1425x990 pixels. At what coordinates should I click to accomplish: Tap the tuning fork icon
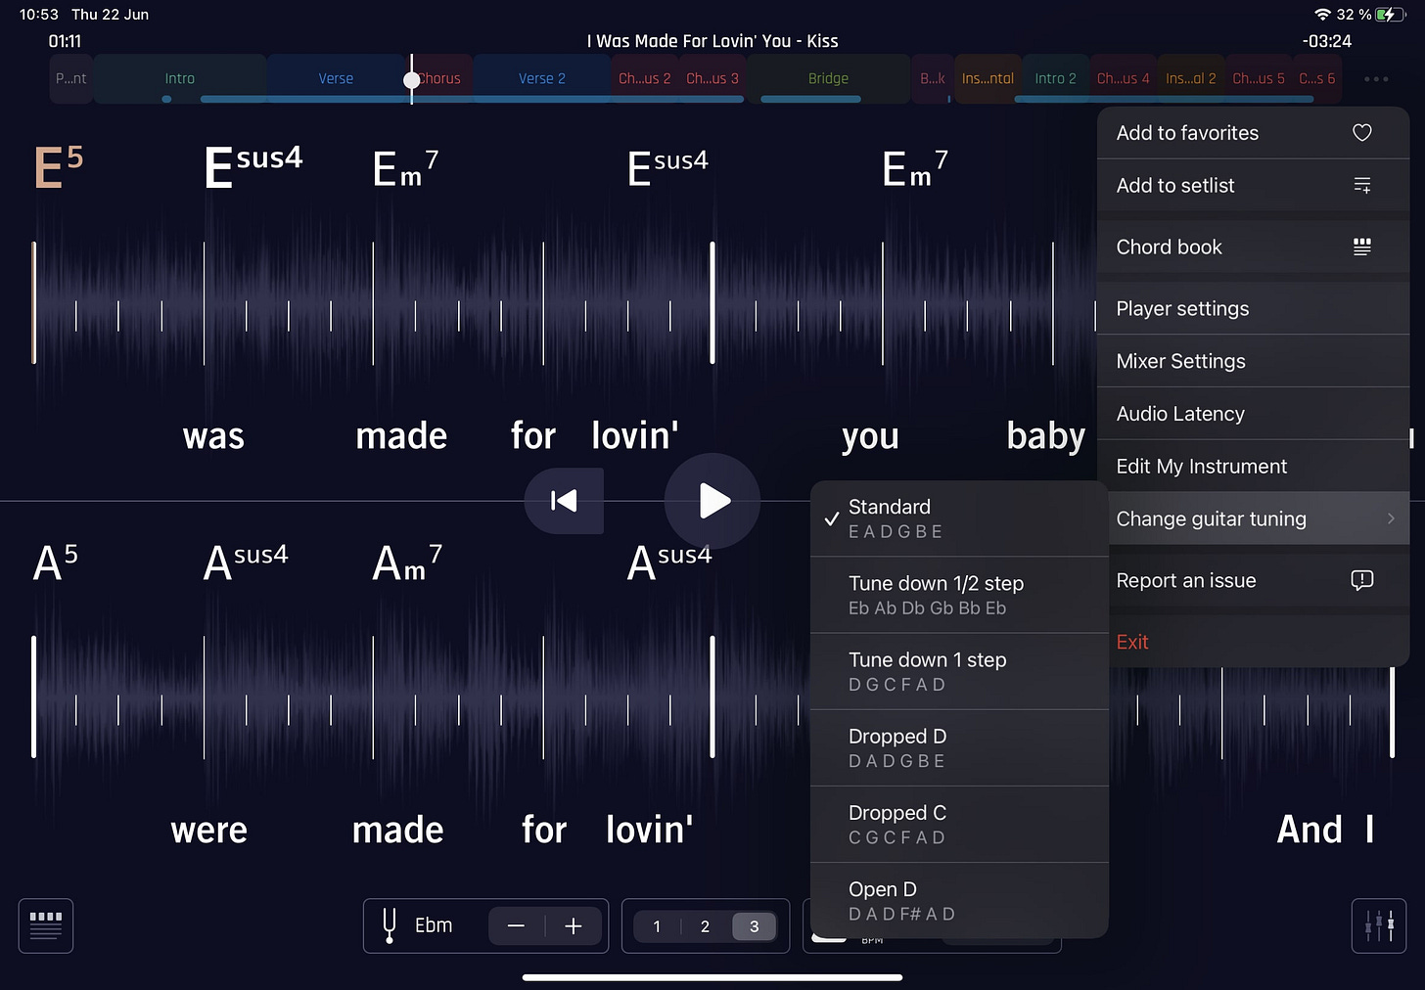pos(390,925)
